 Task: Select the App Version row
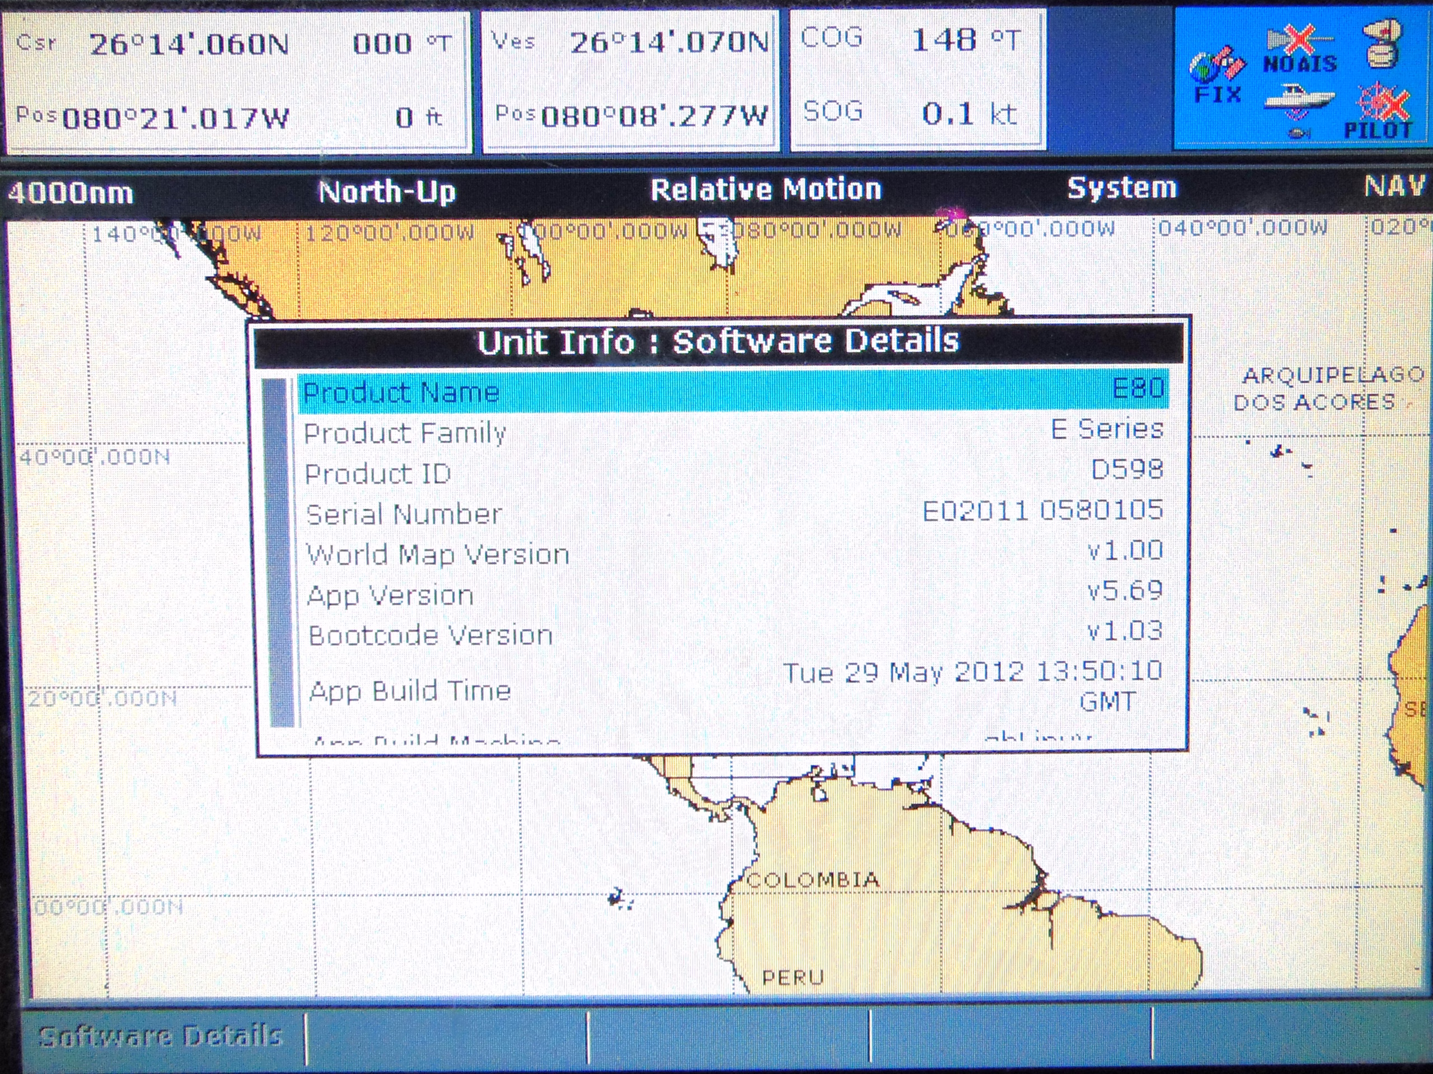(732, 593)
